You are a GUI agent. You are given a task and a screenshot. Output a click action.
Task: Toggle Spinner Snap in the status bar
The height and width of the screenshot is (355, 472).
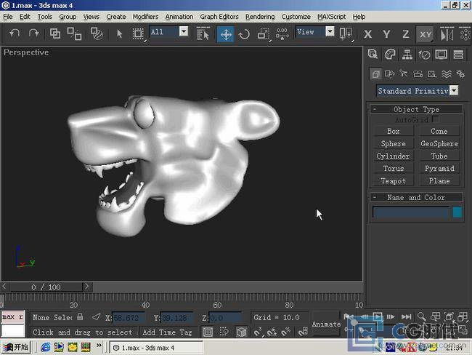303,332
